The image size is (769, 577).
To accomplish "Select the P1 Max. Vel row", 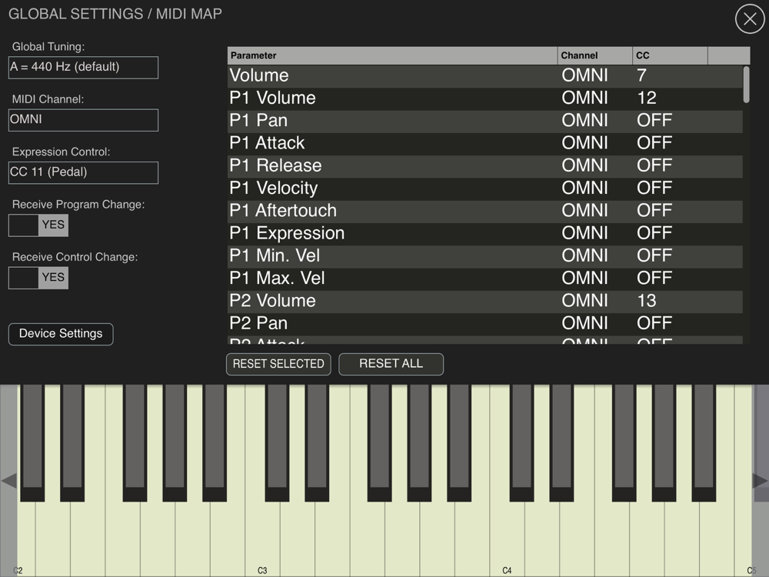I will coord(485,279).
